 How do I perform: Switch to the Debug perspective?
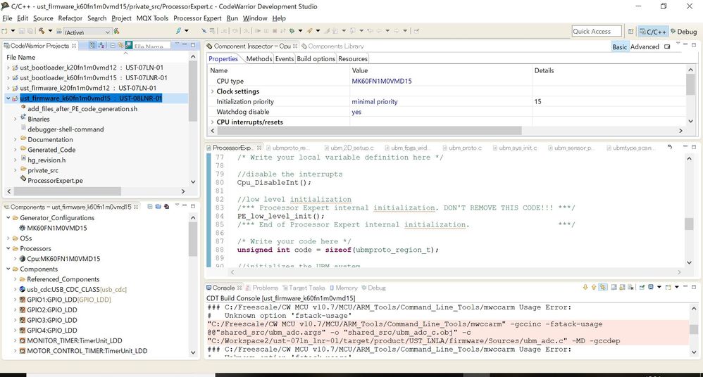point(683,32)
